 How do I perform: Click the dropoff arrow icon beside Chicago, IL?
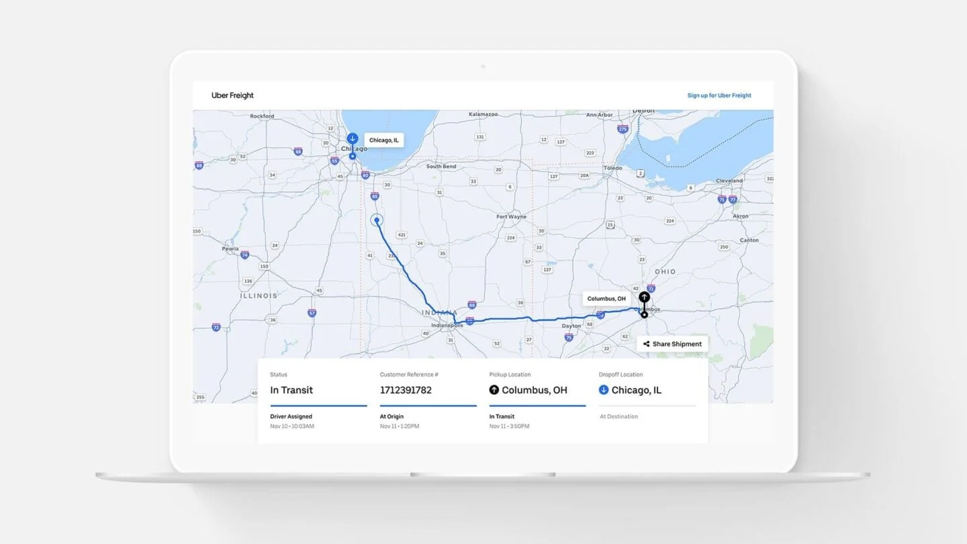pyautogui.click(x=604, y=390)
